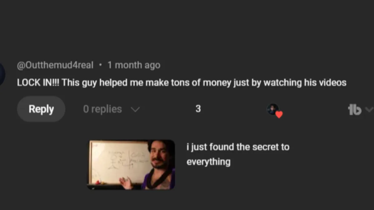Click the '1 month ago' timestamp
Viewport: 374px width, 210px height.
pos(134,65)
